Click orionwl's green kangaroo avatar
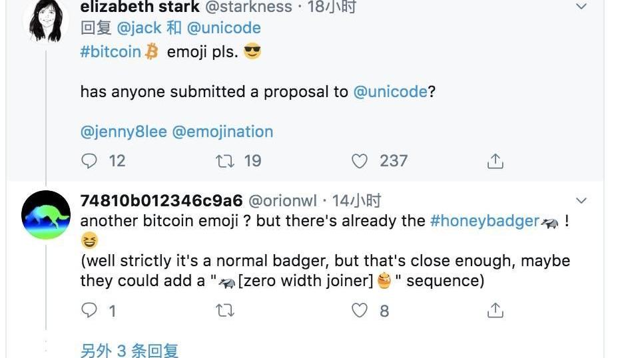The height and width of the screenshot is (358, 618). click(46, 215)
